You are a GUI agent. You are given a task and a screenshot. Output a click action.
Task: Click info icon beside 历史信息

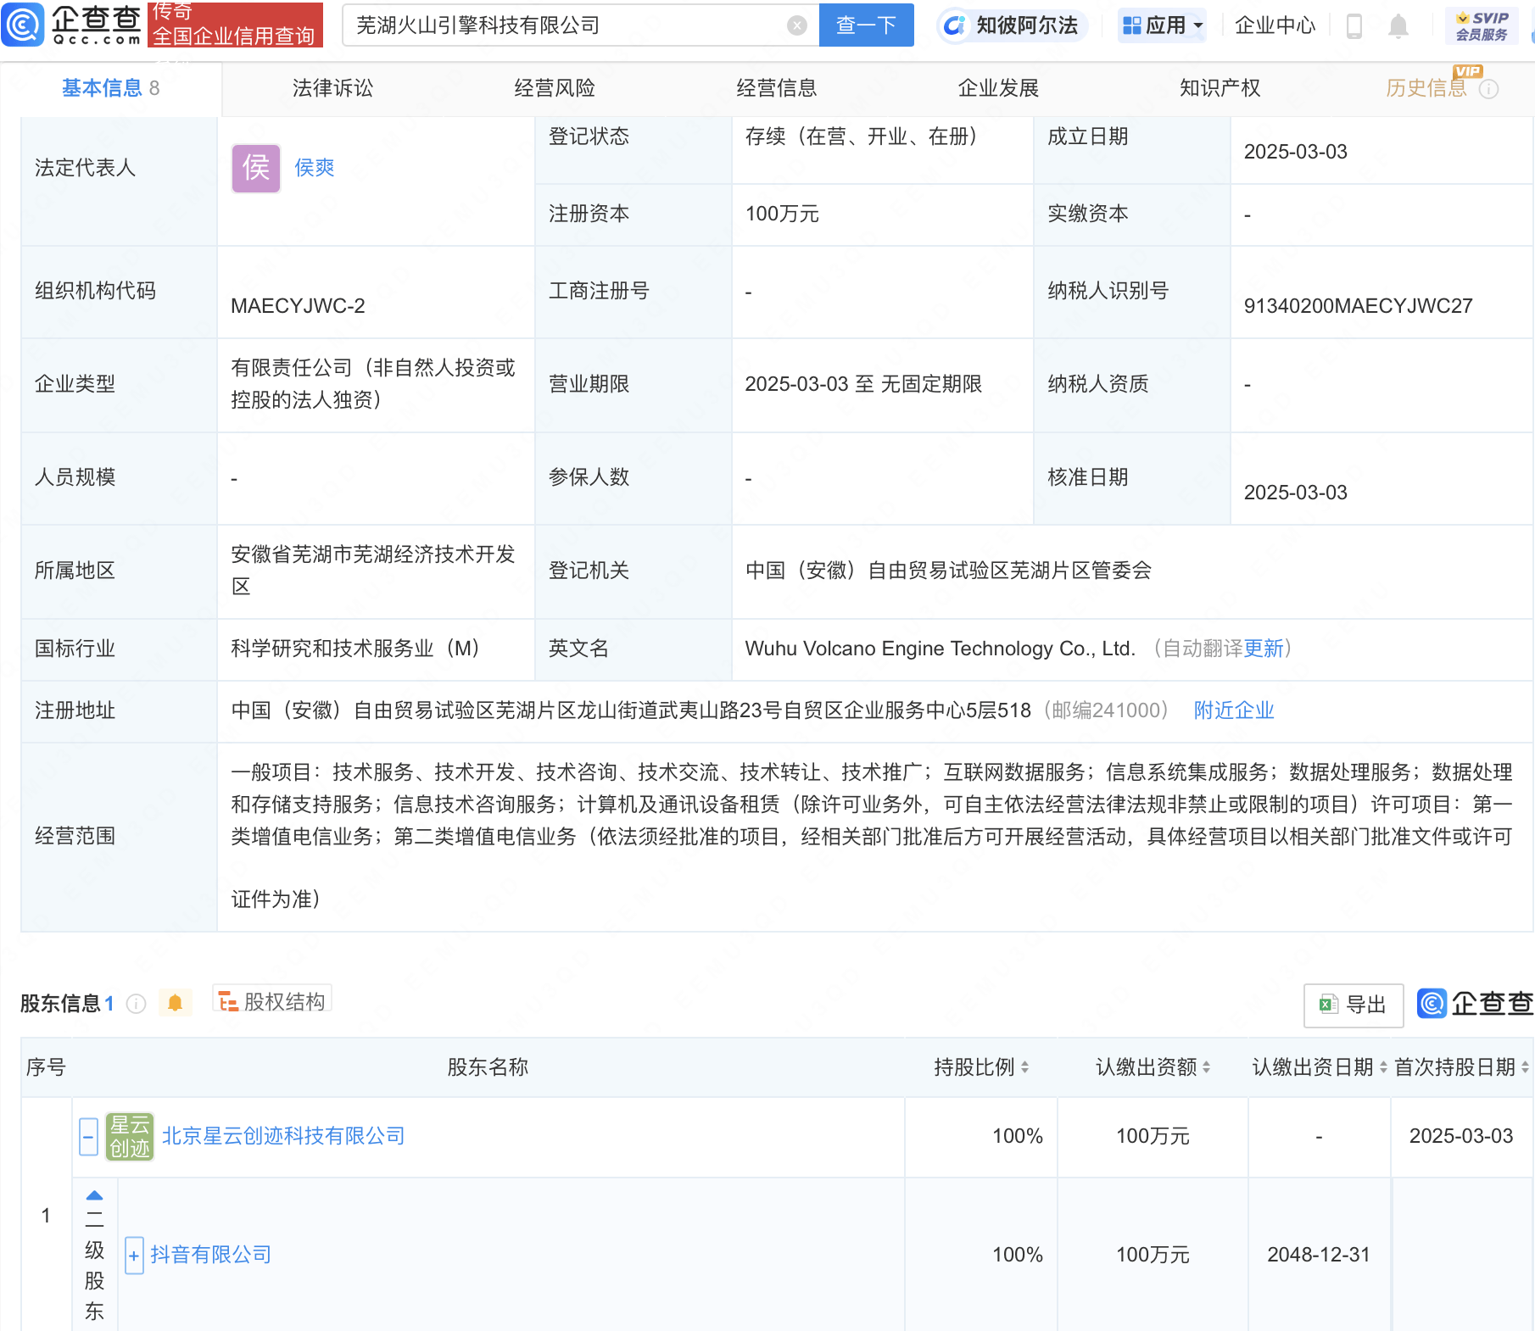point(1488,89)
